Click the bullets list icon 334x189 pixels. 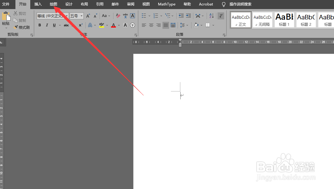pos(144,16)
